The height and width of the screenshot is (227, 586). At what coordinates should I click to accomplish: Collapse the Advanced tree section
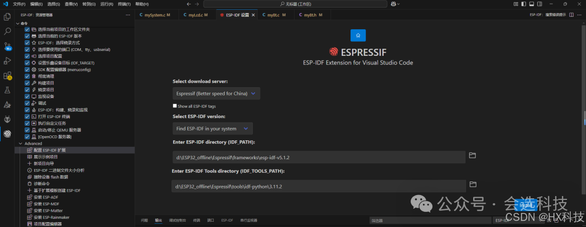pos(20,144)
